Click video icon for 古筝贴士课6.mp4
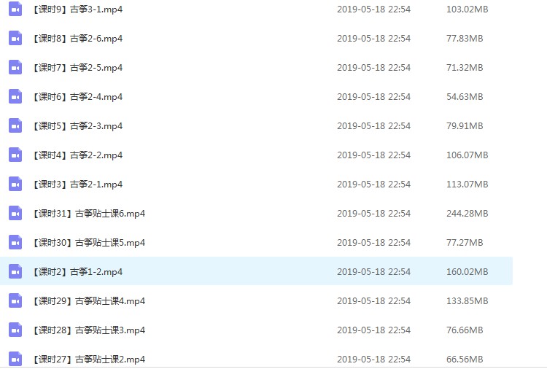The width and height of the screenshot is (547, 369). tap(15, 214)
